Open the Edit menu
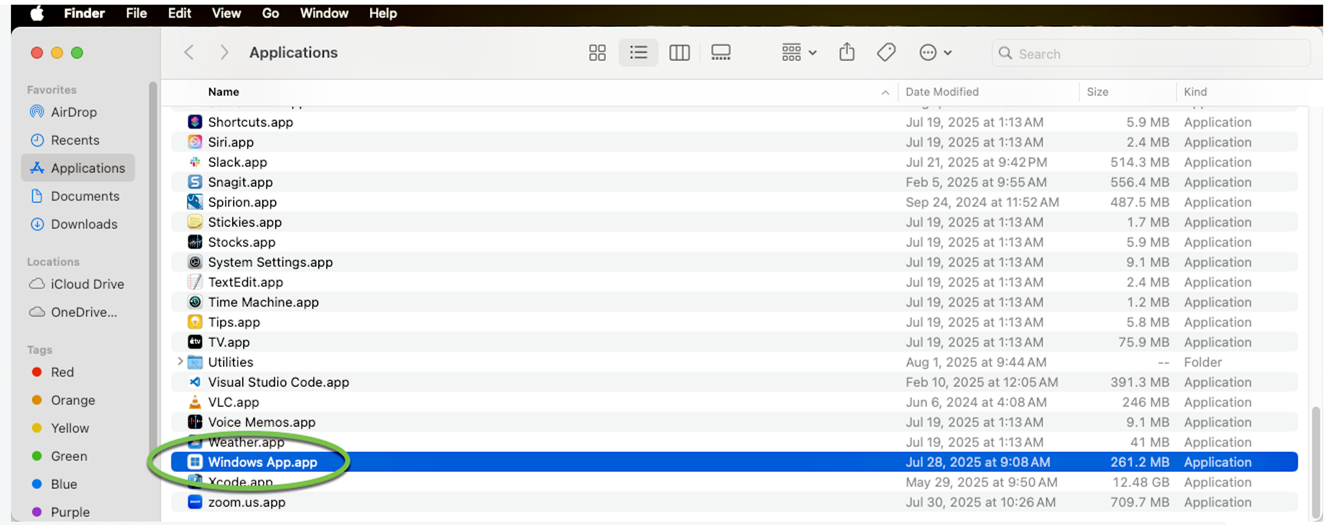1338x525 pixels. pyautogui.click(x=179, y=13)
